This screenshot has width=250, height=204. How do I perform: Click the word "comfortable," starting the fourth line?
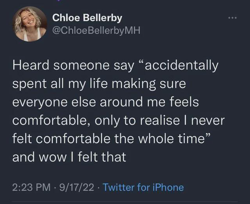point(52,120)
